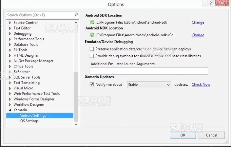Select ReSharper in options tree
This screenshot has width=231, height=147.
[22, 72]
